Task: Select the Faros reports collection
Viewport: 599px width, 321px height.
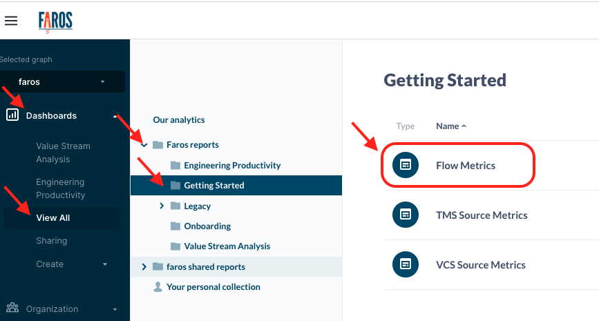Action: [193, 145]
